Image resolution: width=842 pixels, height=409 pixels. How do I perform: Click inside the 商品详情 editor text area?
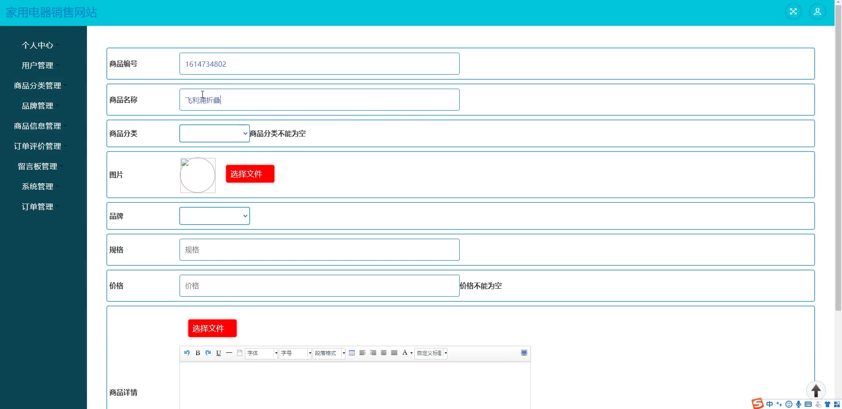click(355, 385)
